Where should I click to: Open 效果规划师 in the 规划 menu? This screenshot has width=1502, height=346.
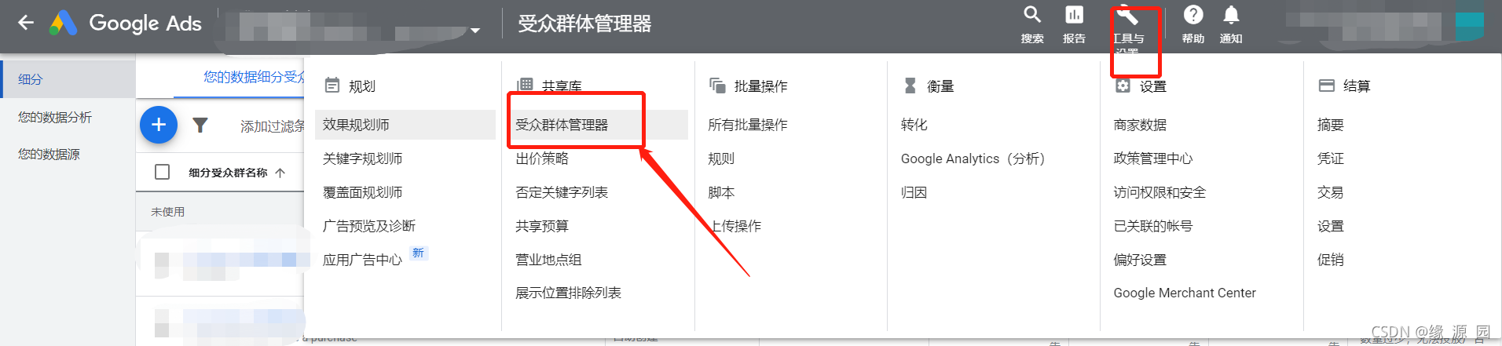tap(405, 125)
